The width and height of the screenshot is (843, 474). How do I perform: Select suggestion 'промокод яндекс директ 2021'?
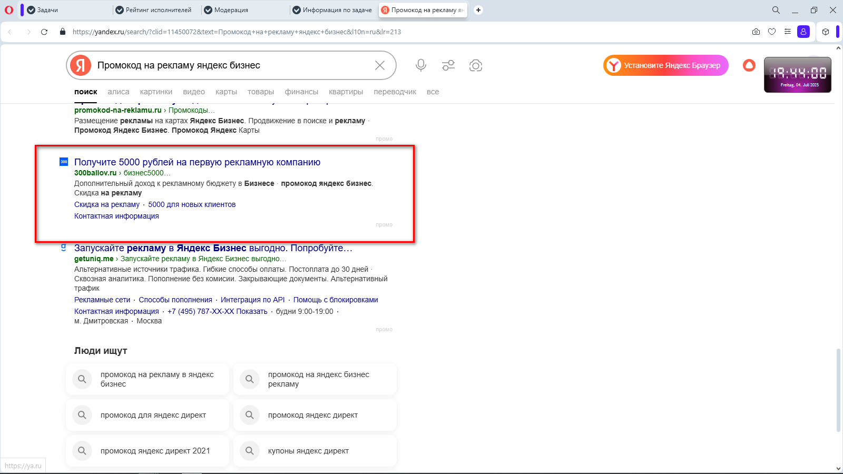pos(148,451)
